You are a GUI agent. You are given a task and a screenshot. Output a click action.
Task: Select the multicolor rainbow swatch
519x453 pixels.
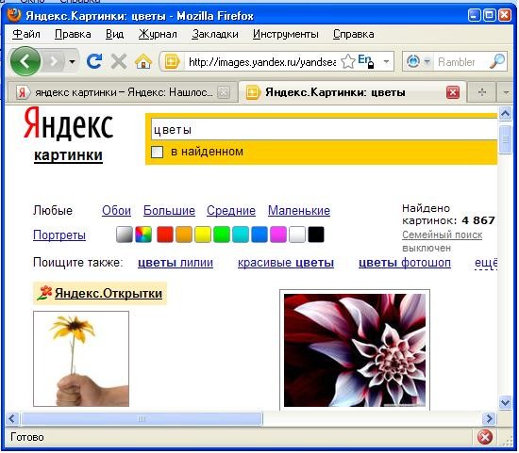(x=143, y=235)
